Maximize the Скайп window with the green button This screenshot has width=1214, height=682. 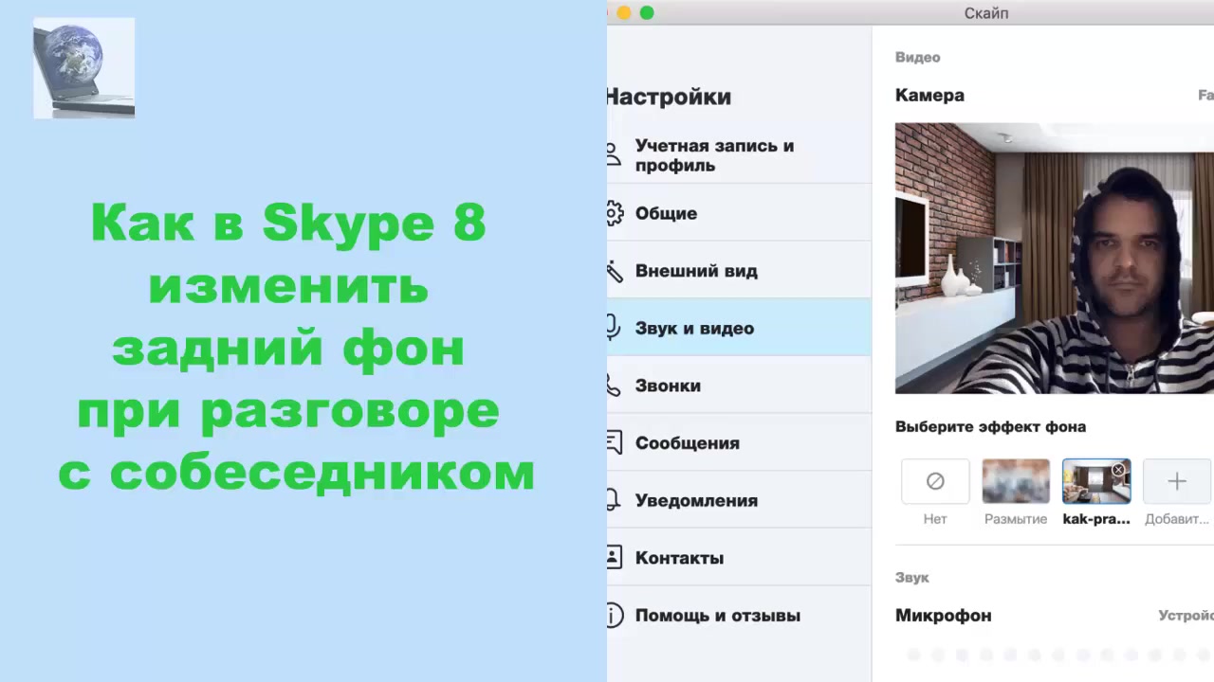pos(647,12)
